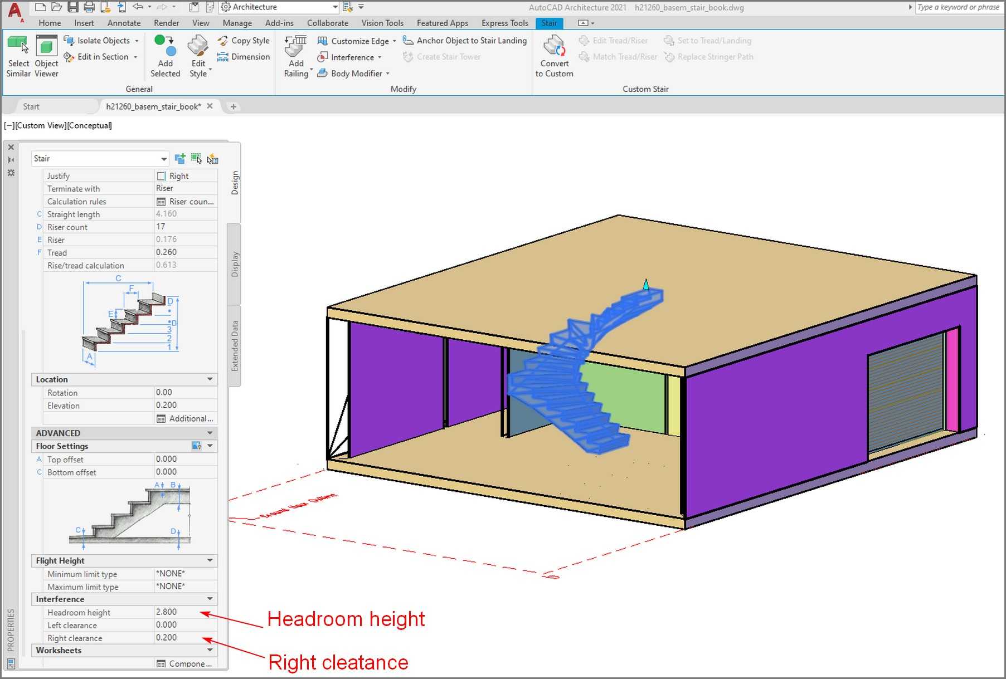1006x679 pixels.
Task: Edit the Elevation value 0.200
Action: click(186, 405)
